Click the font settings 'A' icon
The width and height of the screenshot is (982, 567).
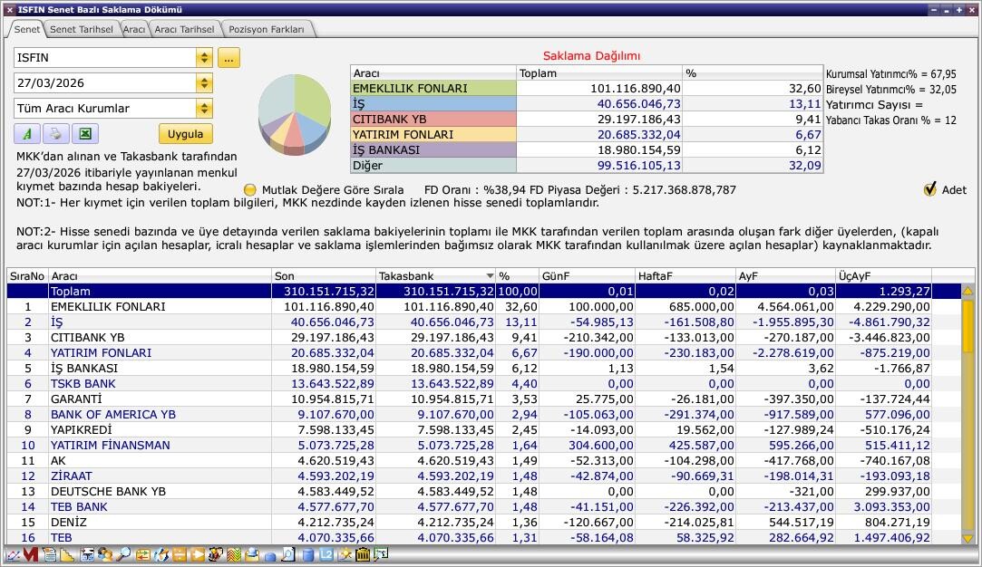[27, 134]
